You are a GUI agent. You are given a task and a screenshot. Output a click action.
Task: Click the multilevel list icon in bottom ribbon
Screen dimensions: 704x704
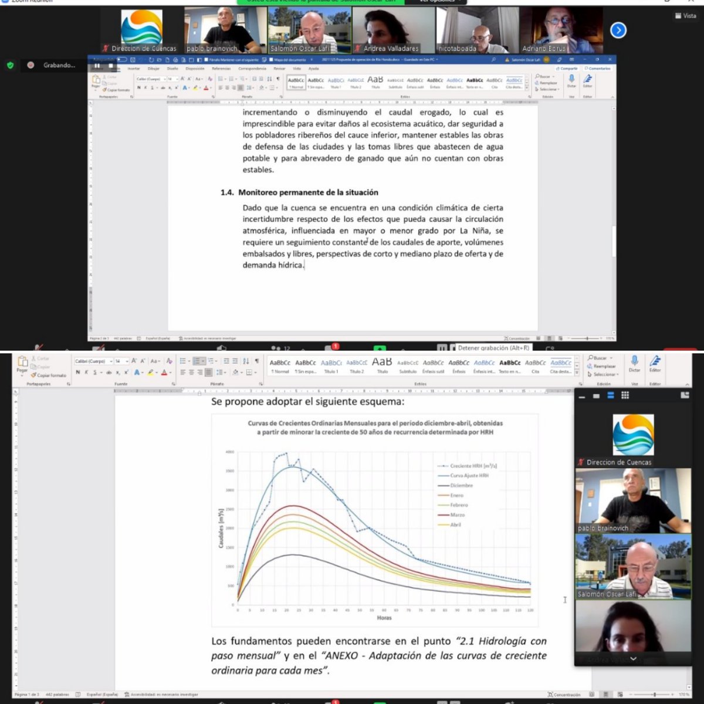click(211, 361)
